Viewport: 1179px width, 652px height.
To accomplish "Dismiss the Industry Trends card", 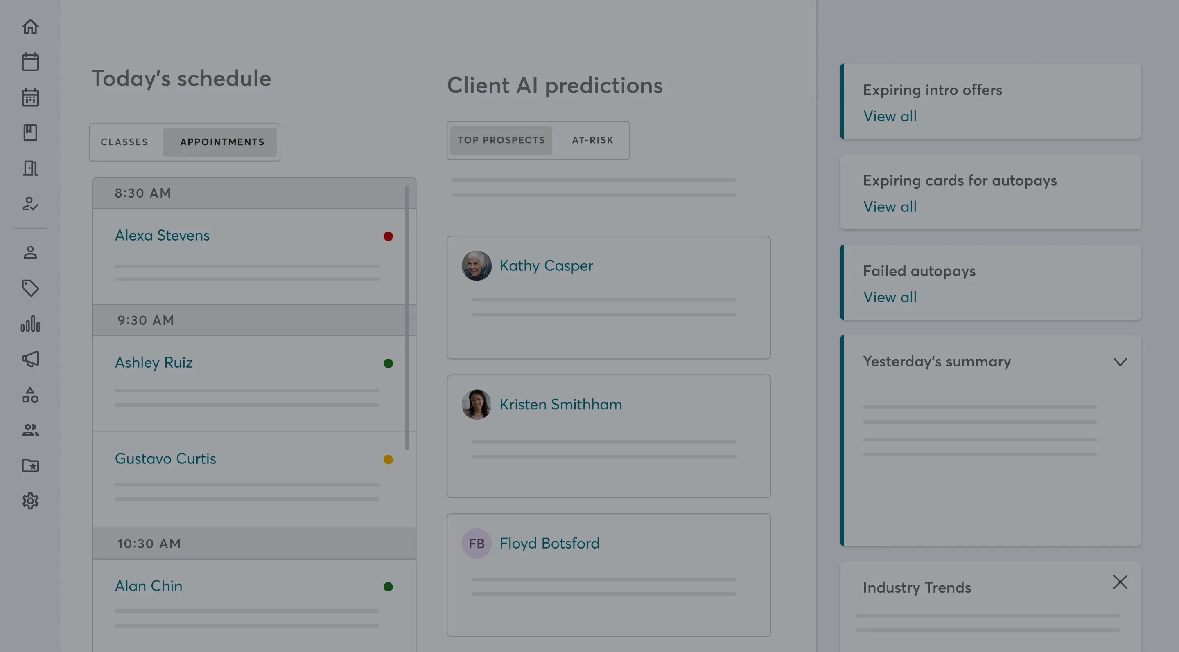I will [x=1120, y=582].
